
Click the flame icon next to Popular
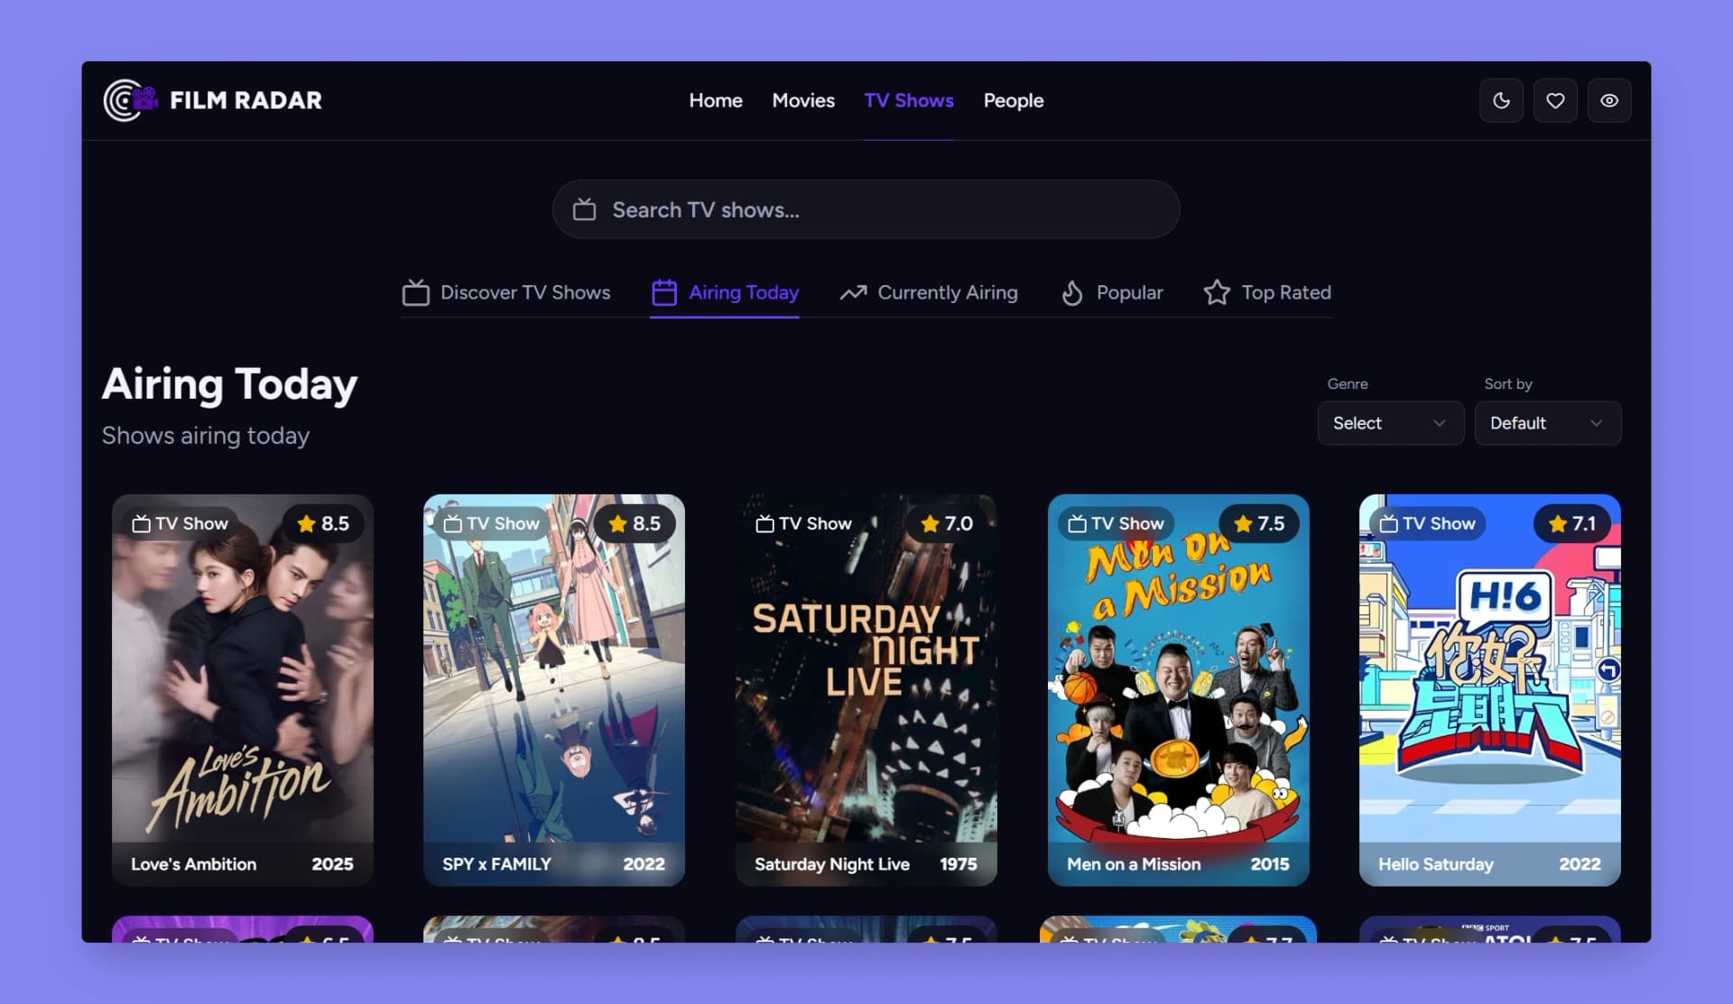[1072, 292]
